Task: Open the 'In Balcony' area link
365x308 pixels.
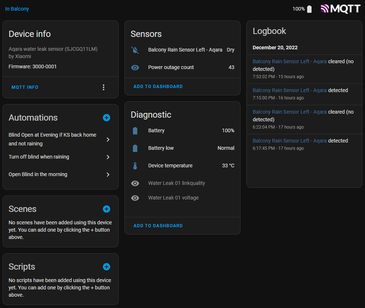Action: [17, 9]
